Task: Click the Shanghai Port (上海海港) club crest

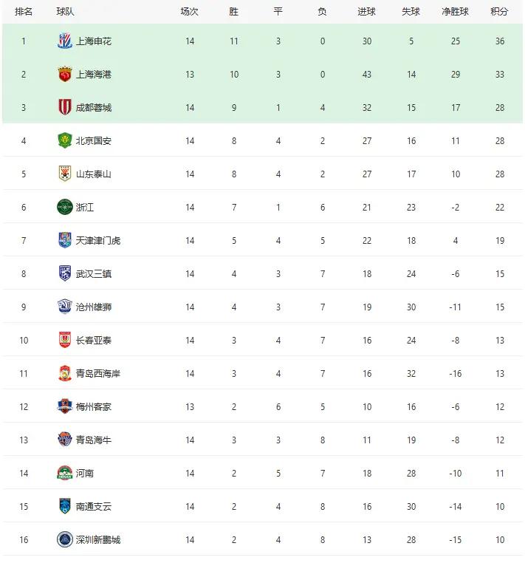Action: coord(65,75)
